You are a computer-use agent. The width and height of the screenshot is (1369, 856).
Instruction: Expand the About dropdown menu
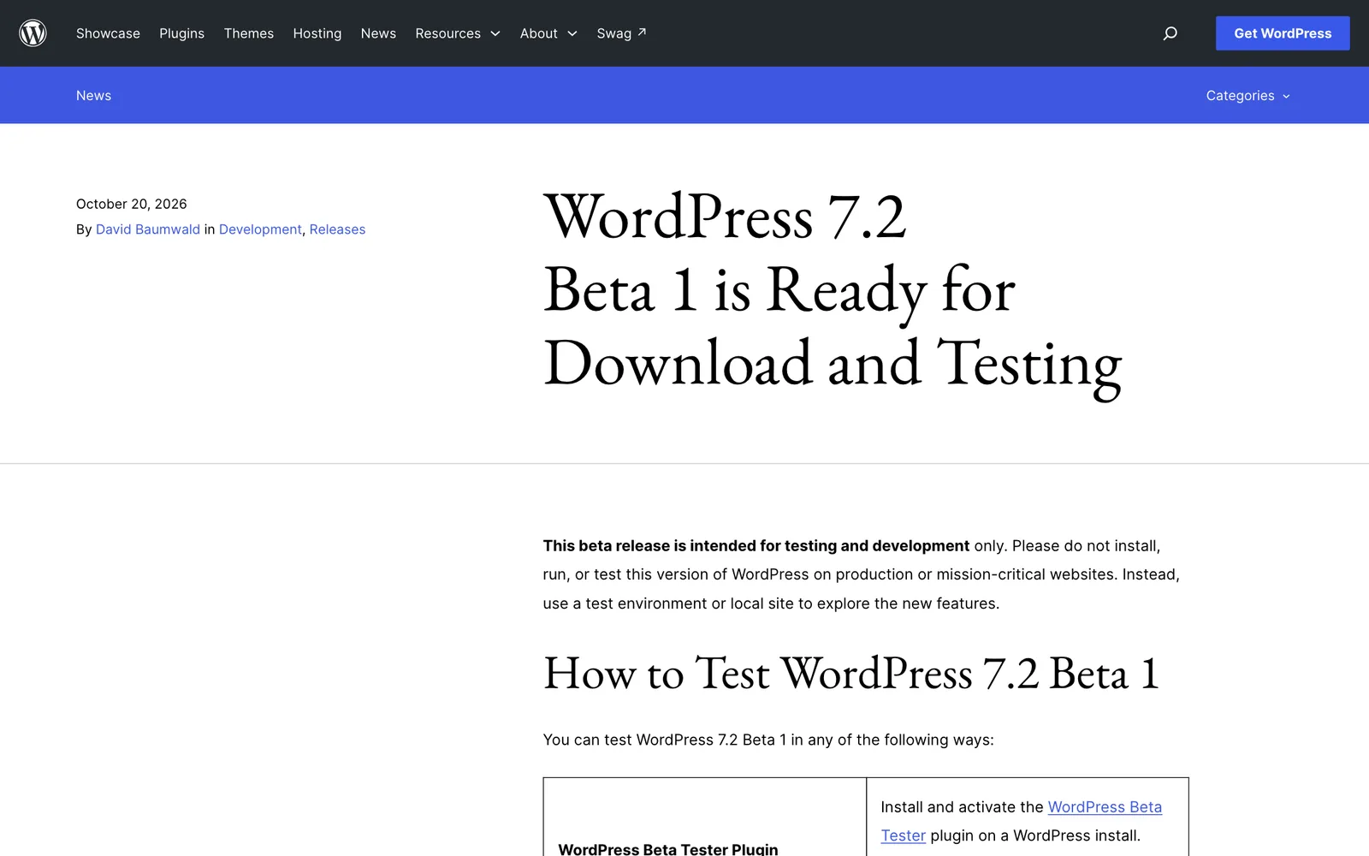click(548, 33)
